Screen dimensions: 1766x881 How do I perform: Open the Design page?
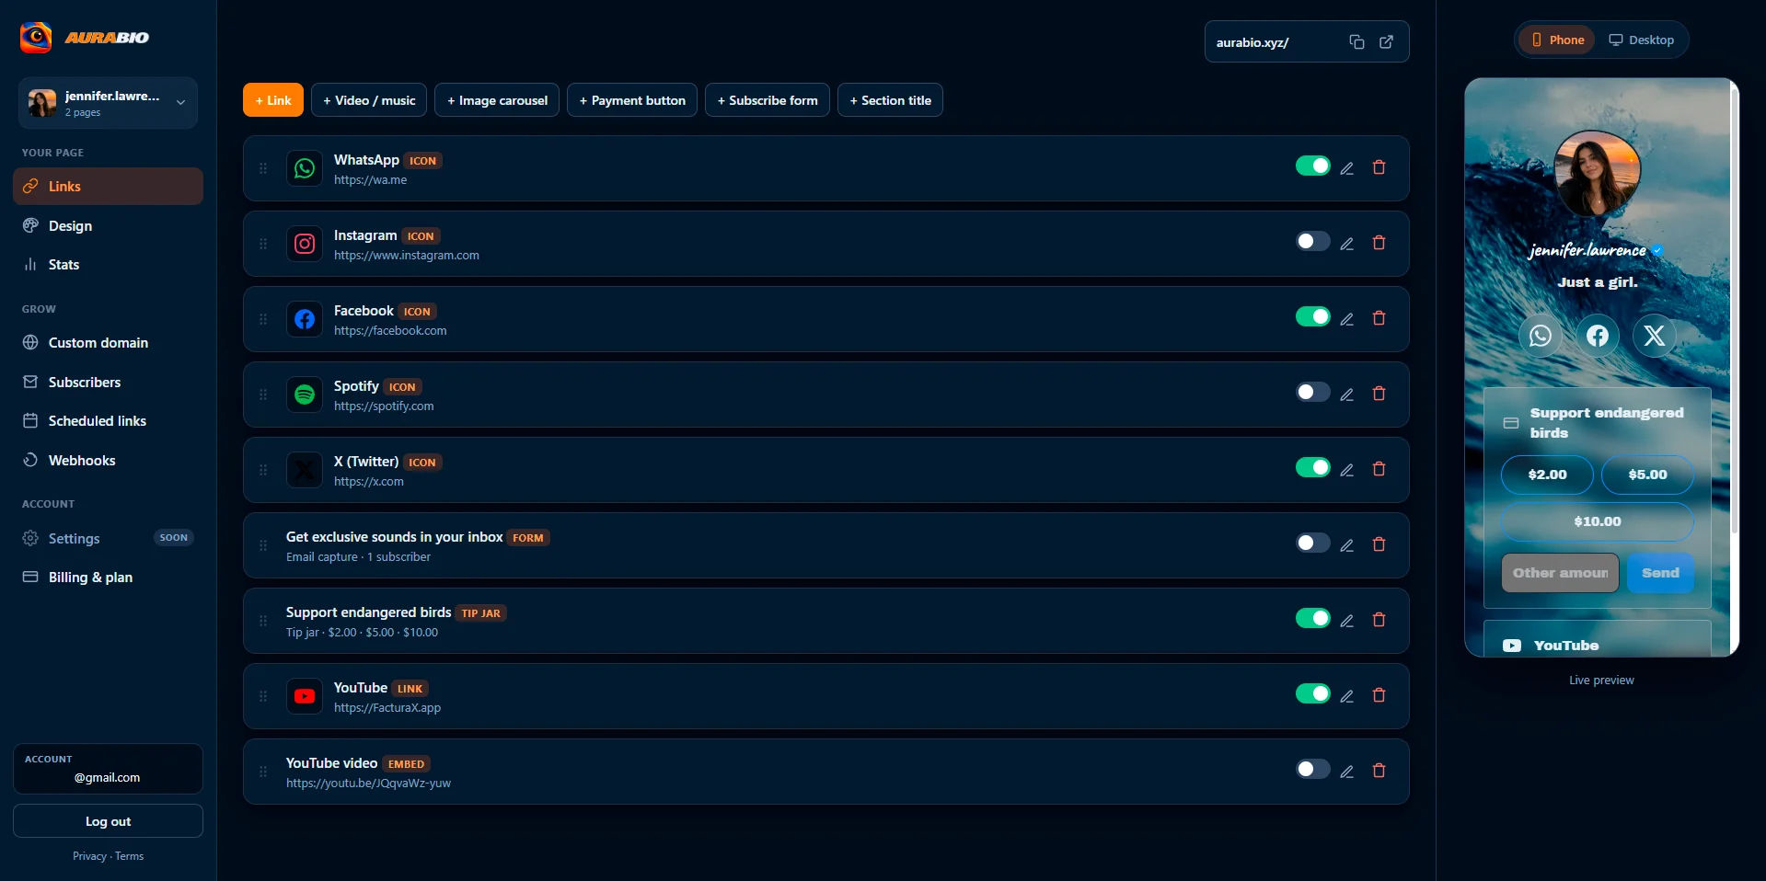click(108, 225)
